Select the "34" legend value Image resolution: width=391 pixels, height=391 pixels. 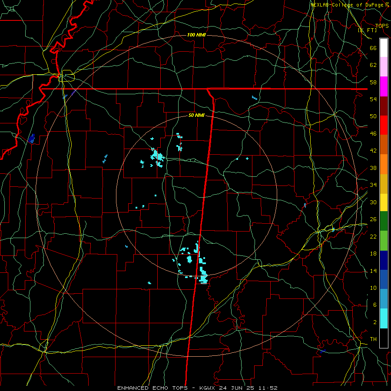373,185
